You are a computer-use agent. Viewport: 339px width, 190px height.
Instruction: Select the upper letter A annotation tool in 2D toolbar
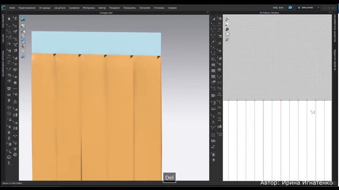(x=213, y=116)
